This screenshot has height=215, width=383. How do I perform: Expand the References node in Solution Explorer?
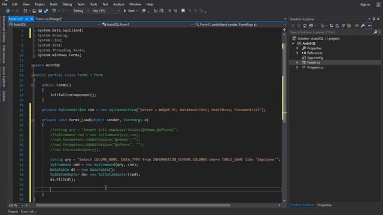coord(297,53)
